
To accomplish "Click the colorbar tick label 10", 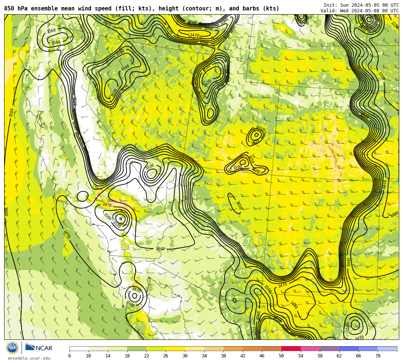I will tap(89, 356).
